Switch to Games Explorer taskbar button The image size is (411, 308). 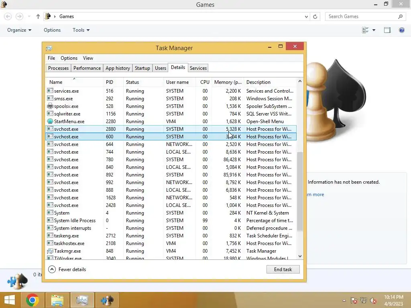[x=107, y=300]
